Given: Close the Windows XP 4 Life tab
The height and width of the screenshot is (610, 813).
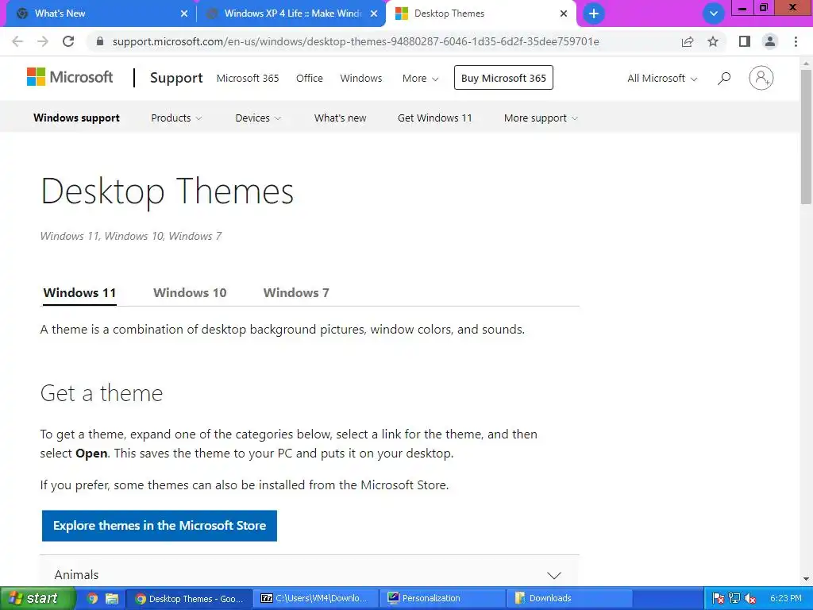Looking at the screenshot, I should 374,14.
